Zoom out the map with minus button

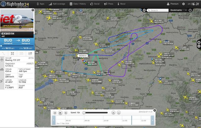click(x=199, y=46)
